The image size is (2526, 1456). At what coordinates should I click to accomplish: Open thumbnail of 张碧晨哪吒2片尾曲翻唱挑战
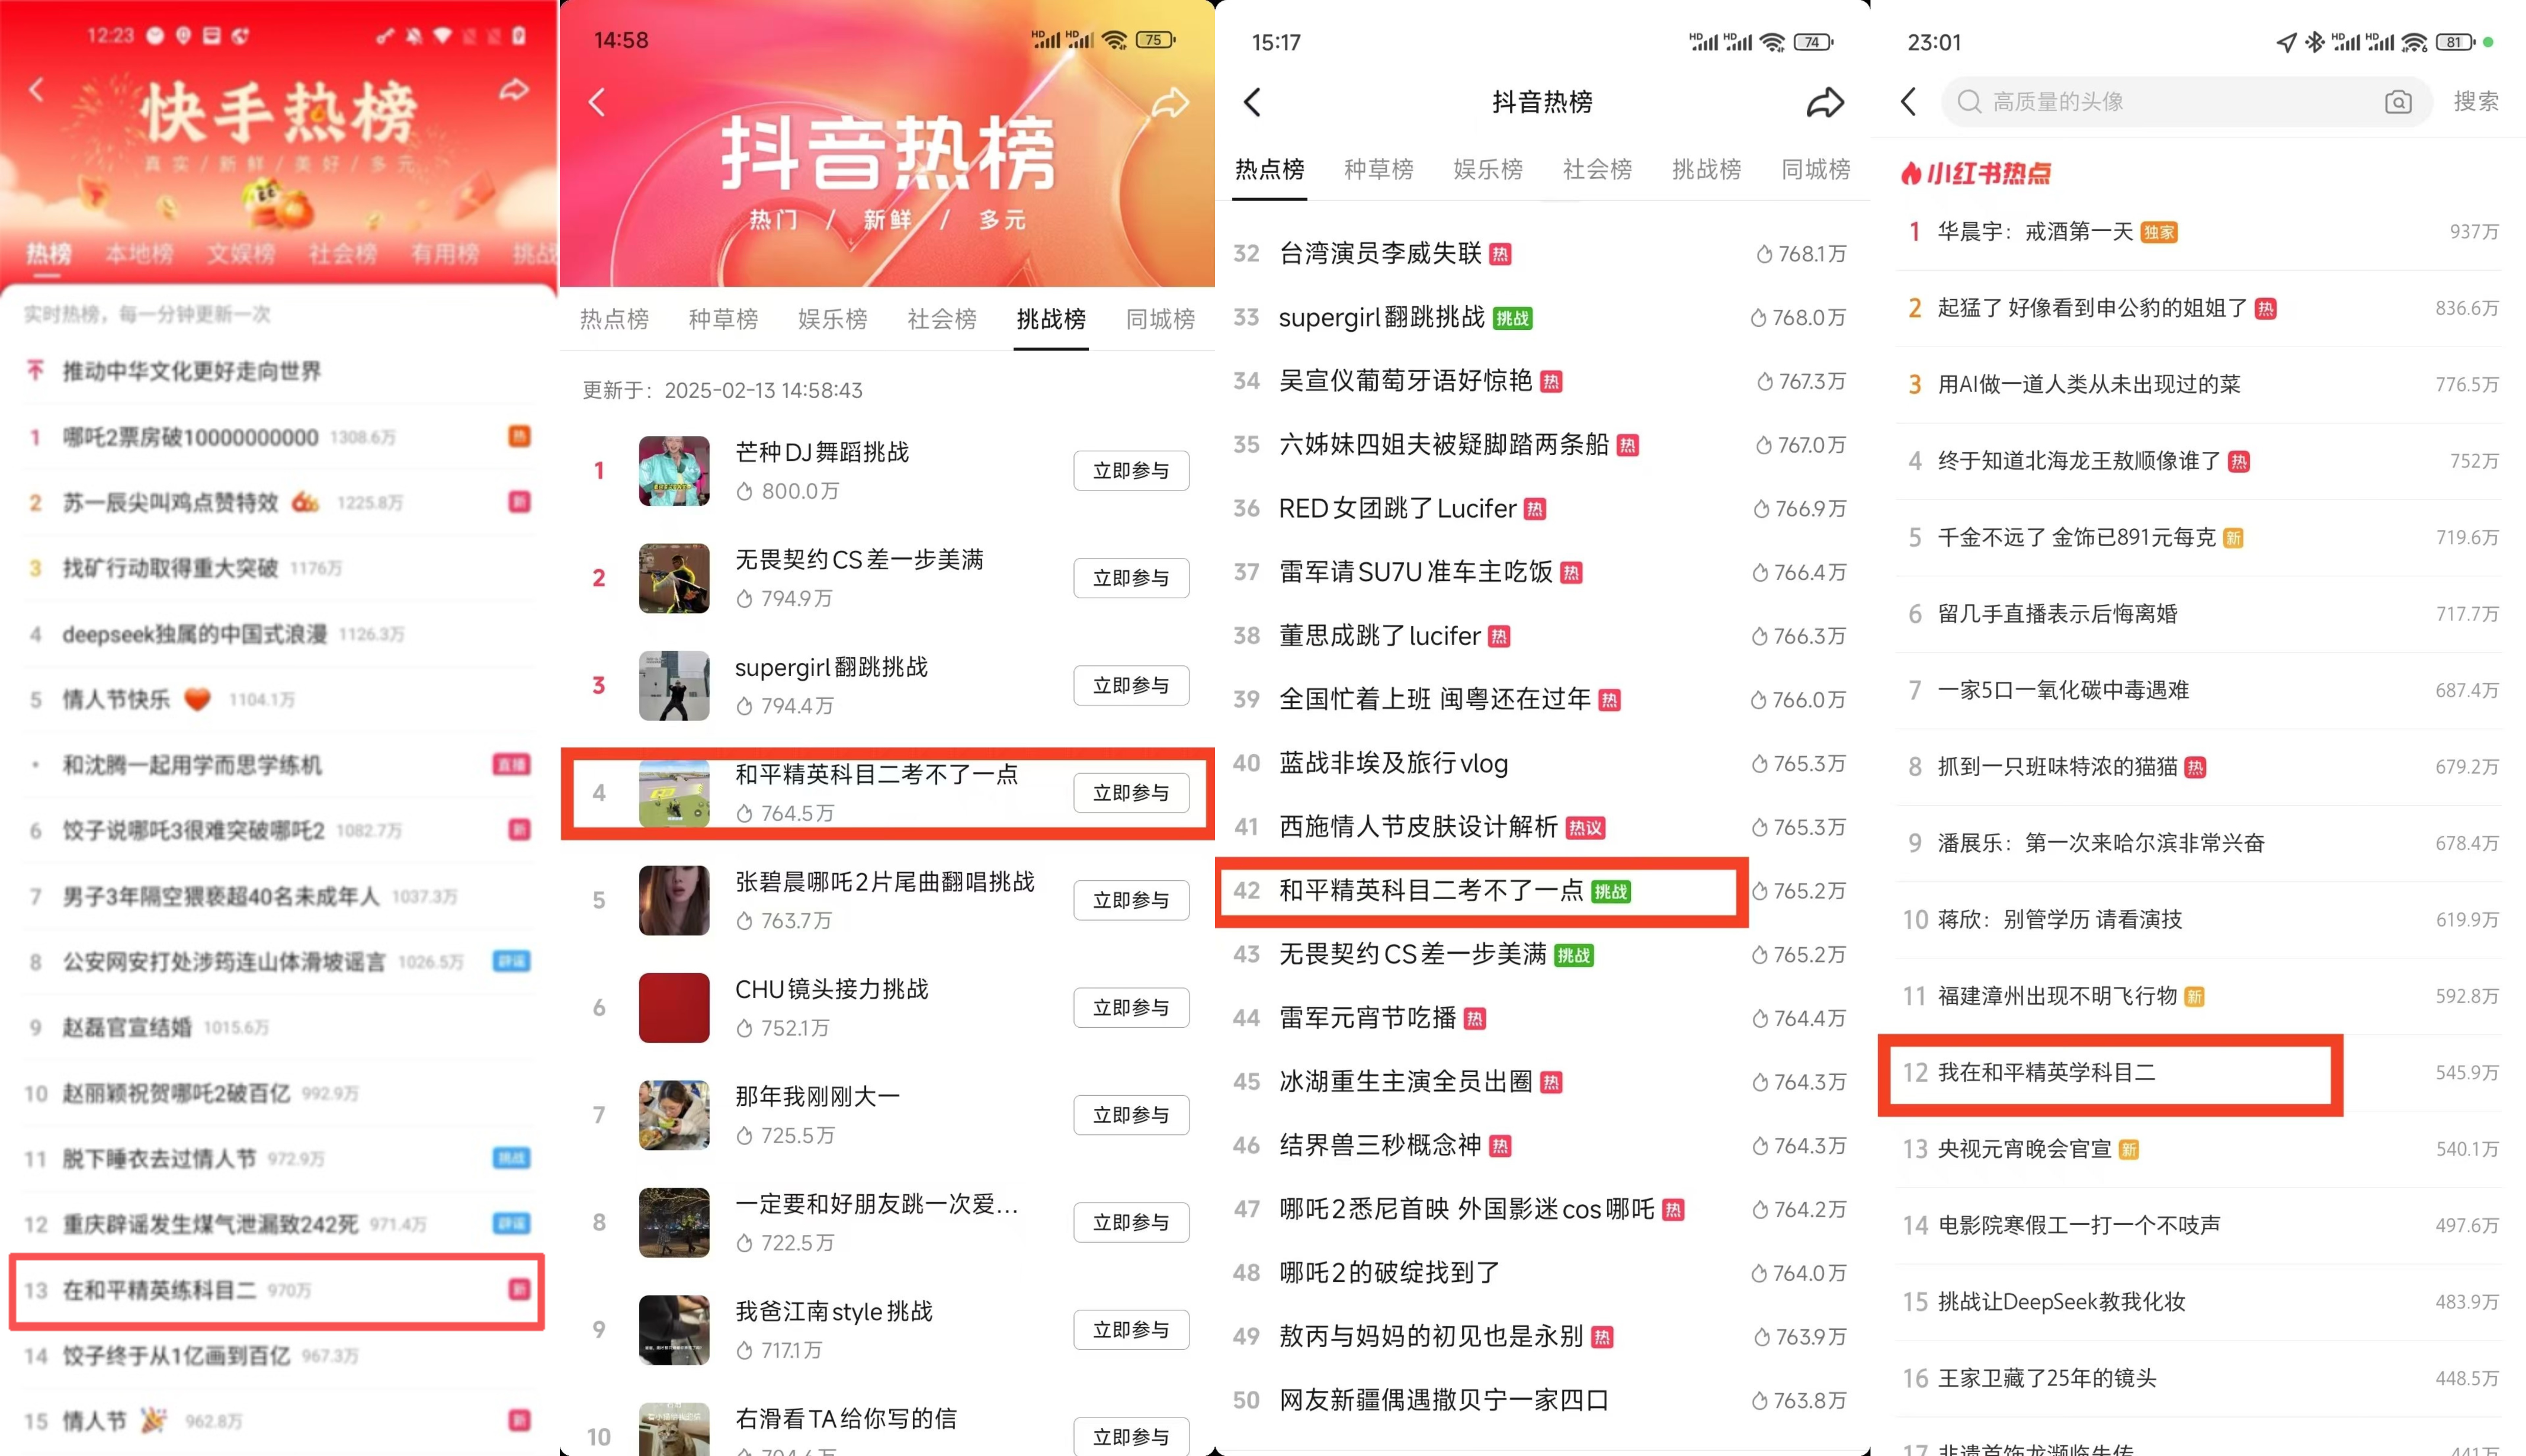(x=674, y=900)
